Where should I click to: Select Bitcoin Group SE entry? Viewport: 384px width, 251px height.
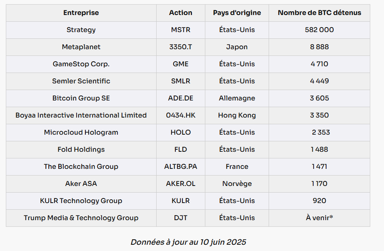tap(81, 98)
